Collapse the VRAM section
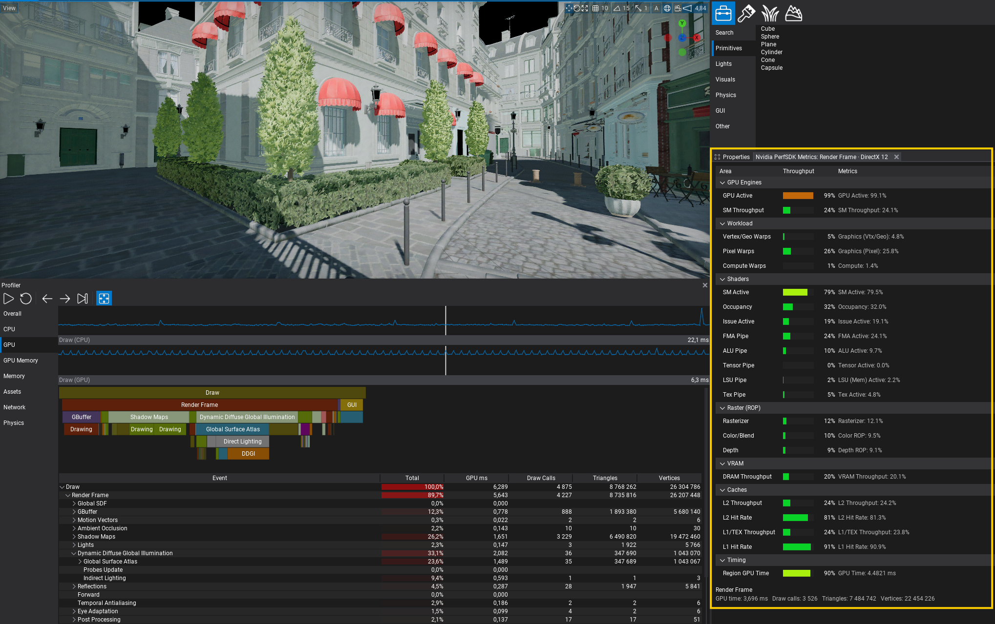Viewport: 995px width, 624px height. point(722,463)
